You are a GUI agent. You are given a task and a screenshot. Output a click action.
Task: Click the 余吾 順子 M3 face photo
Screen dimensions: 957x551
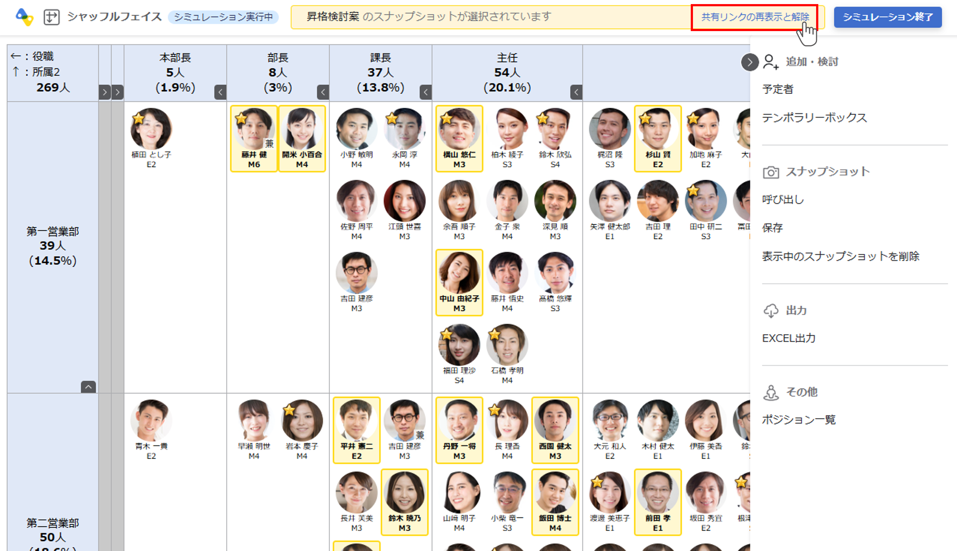click(459, 201)
